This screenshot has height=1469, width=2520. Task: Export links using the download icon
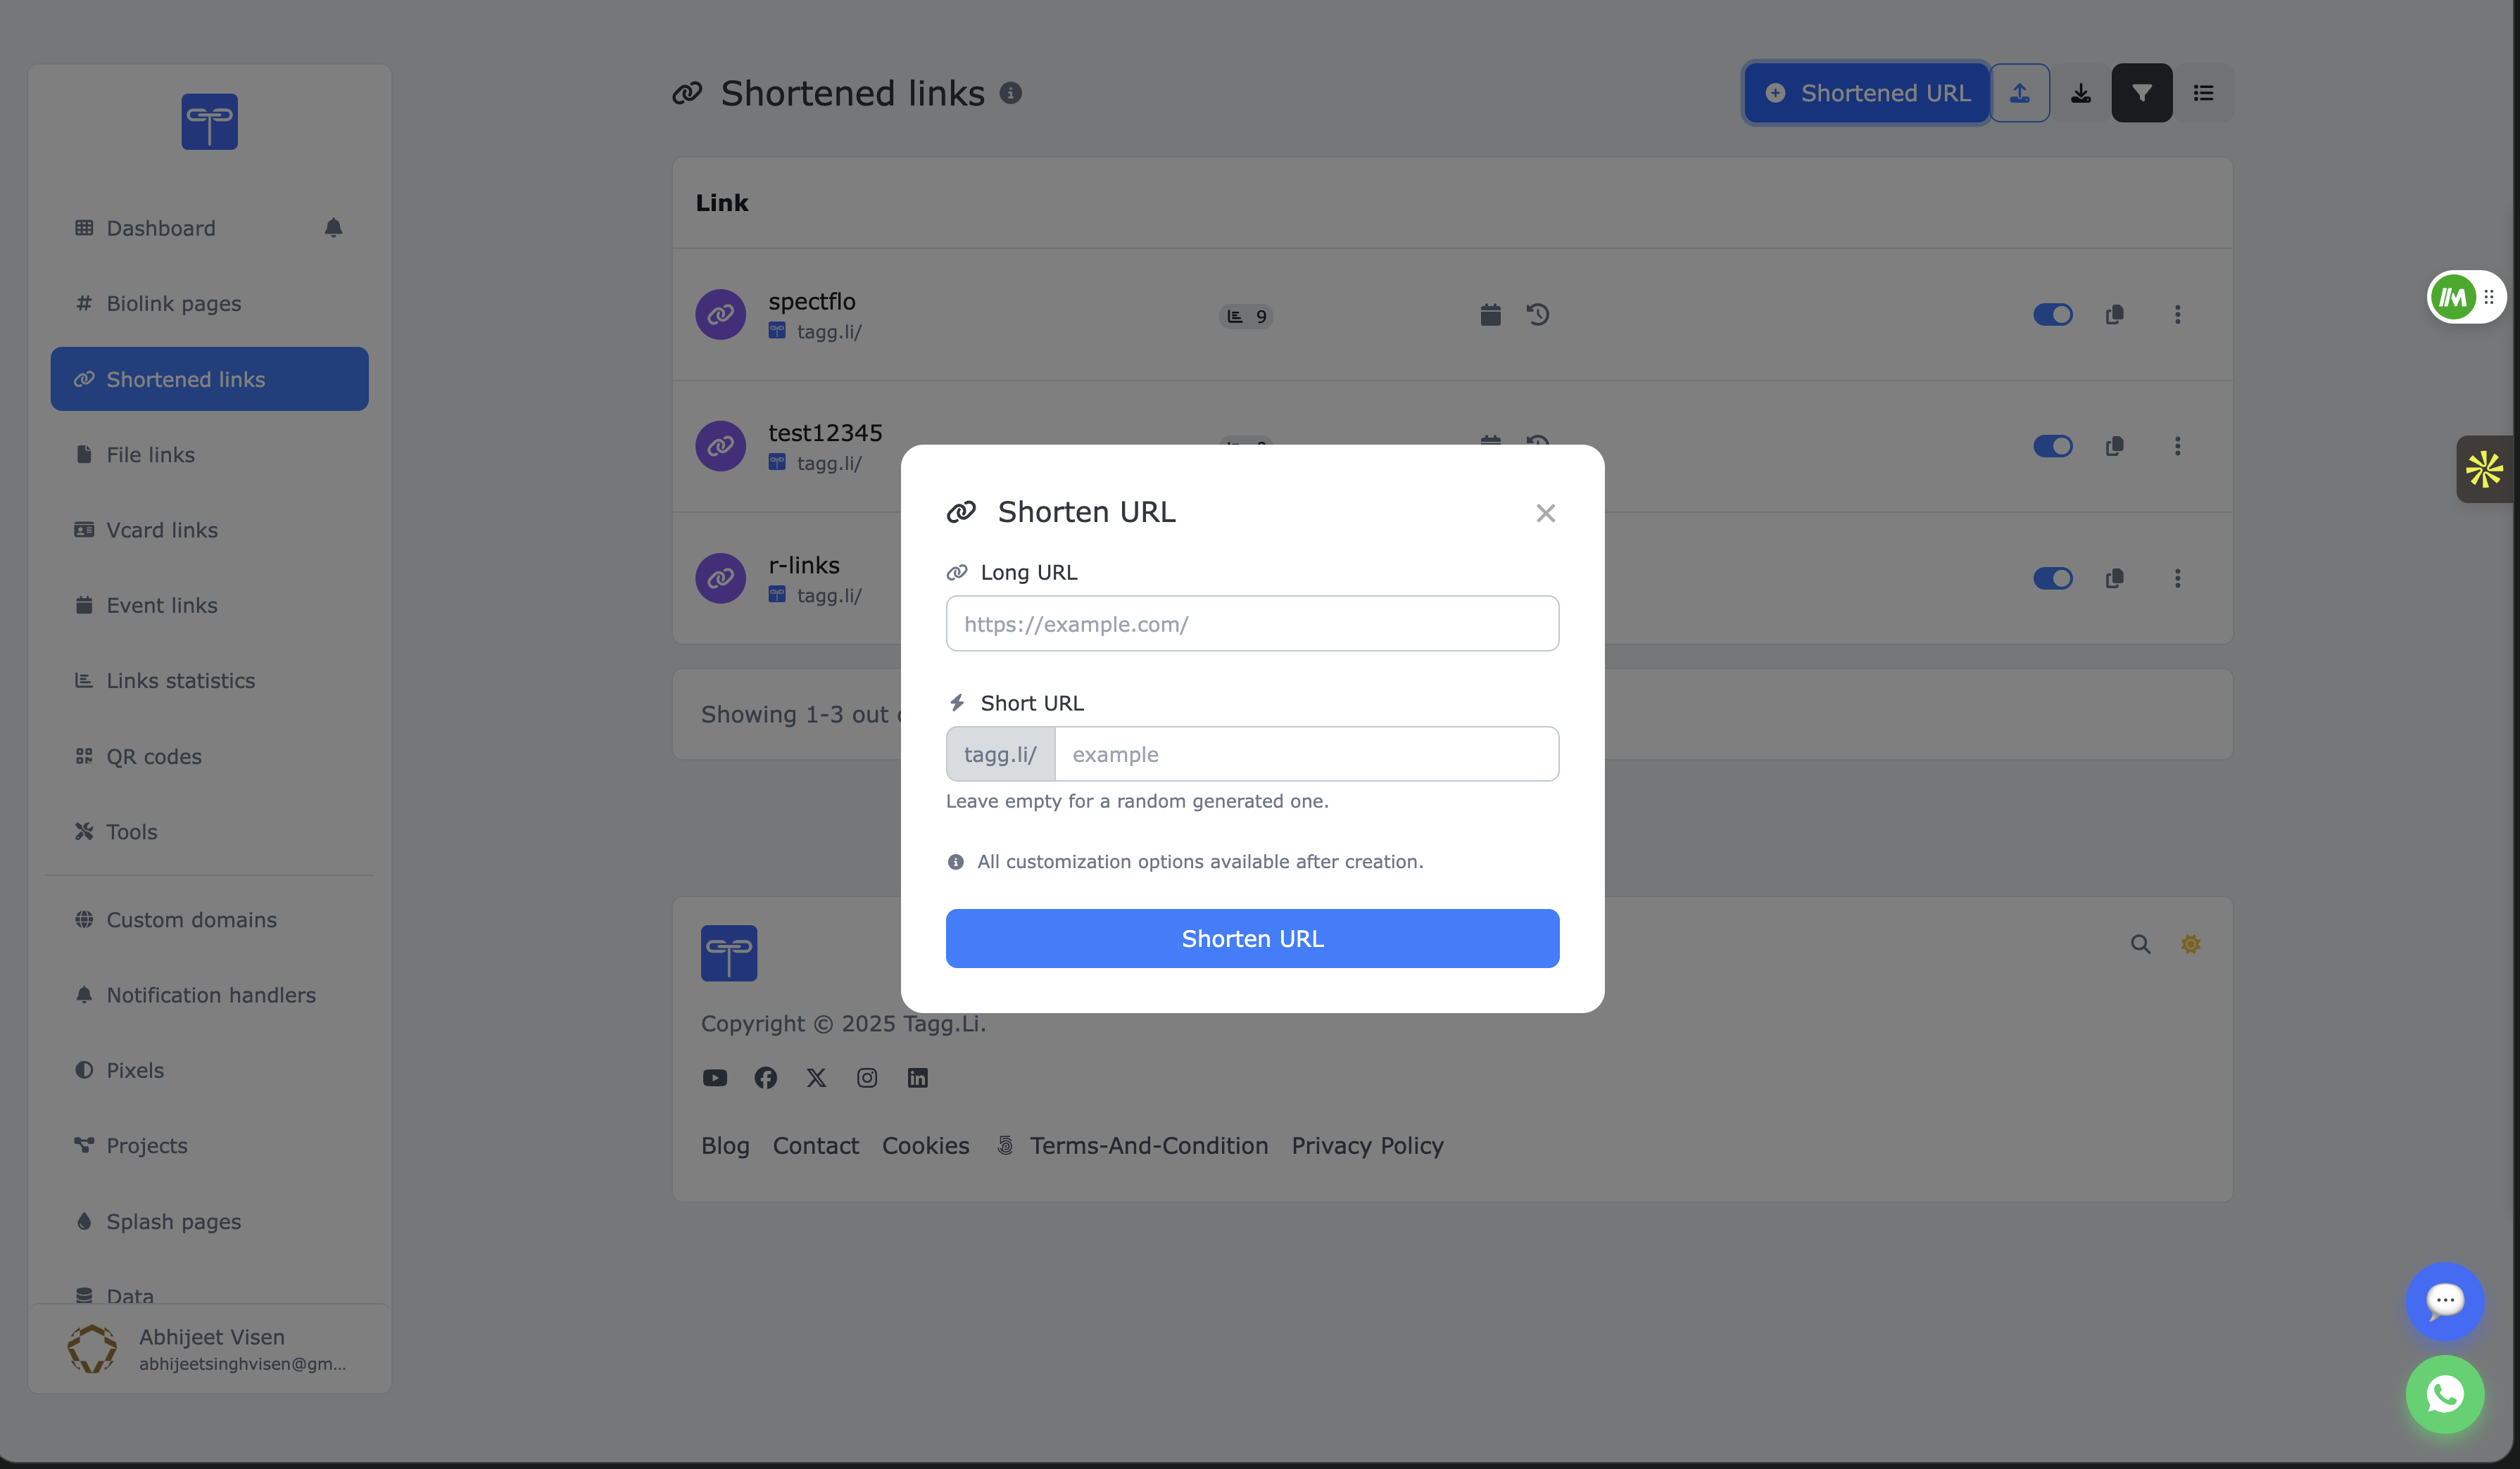click(2081, 92)
